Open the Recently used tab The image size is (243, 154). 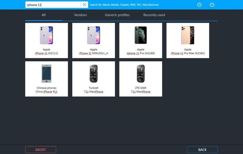(x=154, y=15)
